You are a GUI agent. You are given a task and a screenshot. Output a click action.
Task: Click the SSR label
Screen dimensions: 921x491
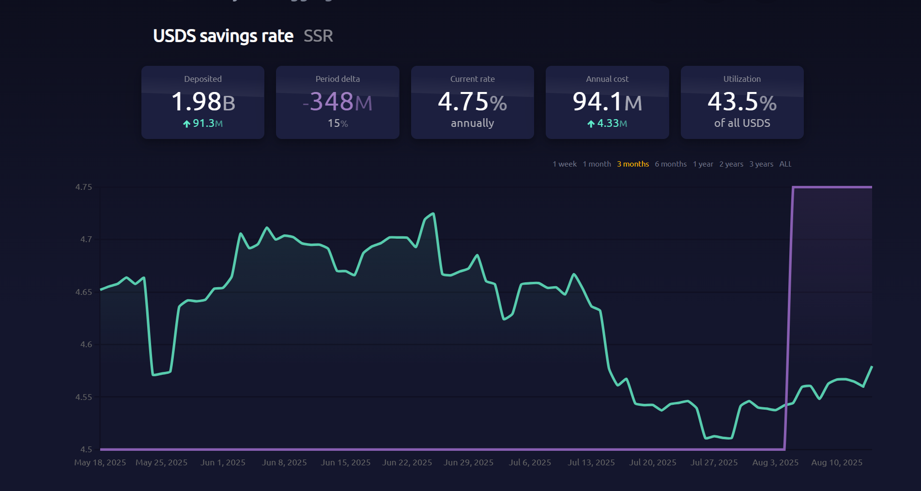318,36
